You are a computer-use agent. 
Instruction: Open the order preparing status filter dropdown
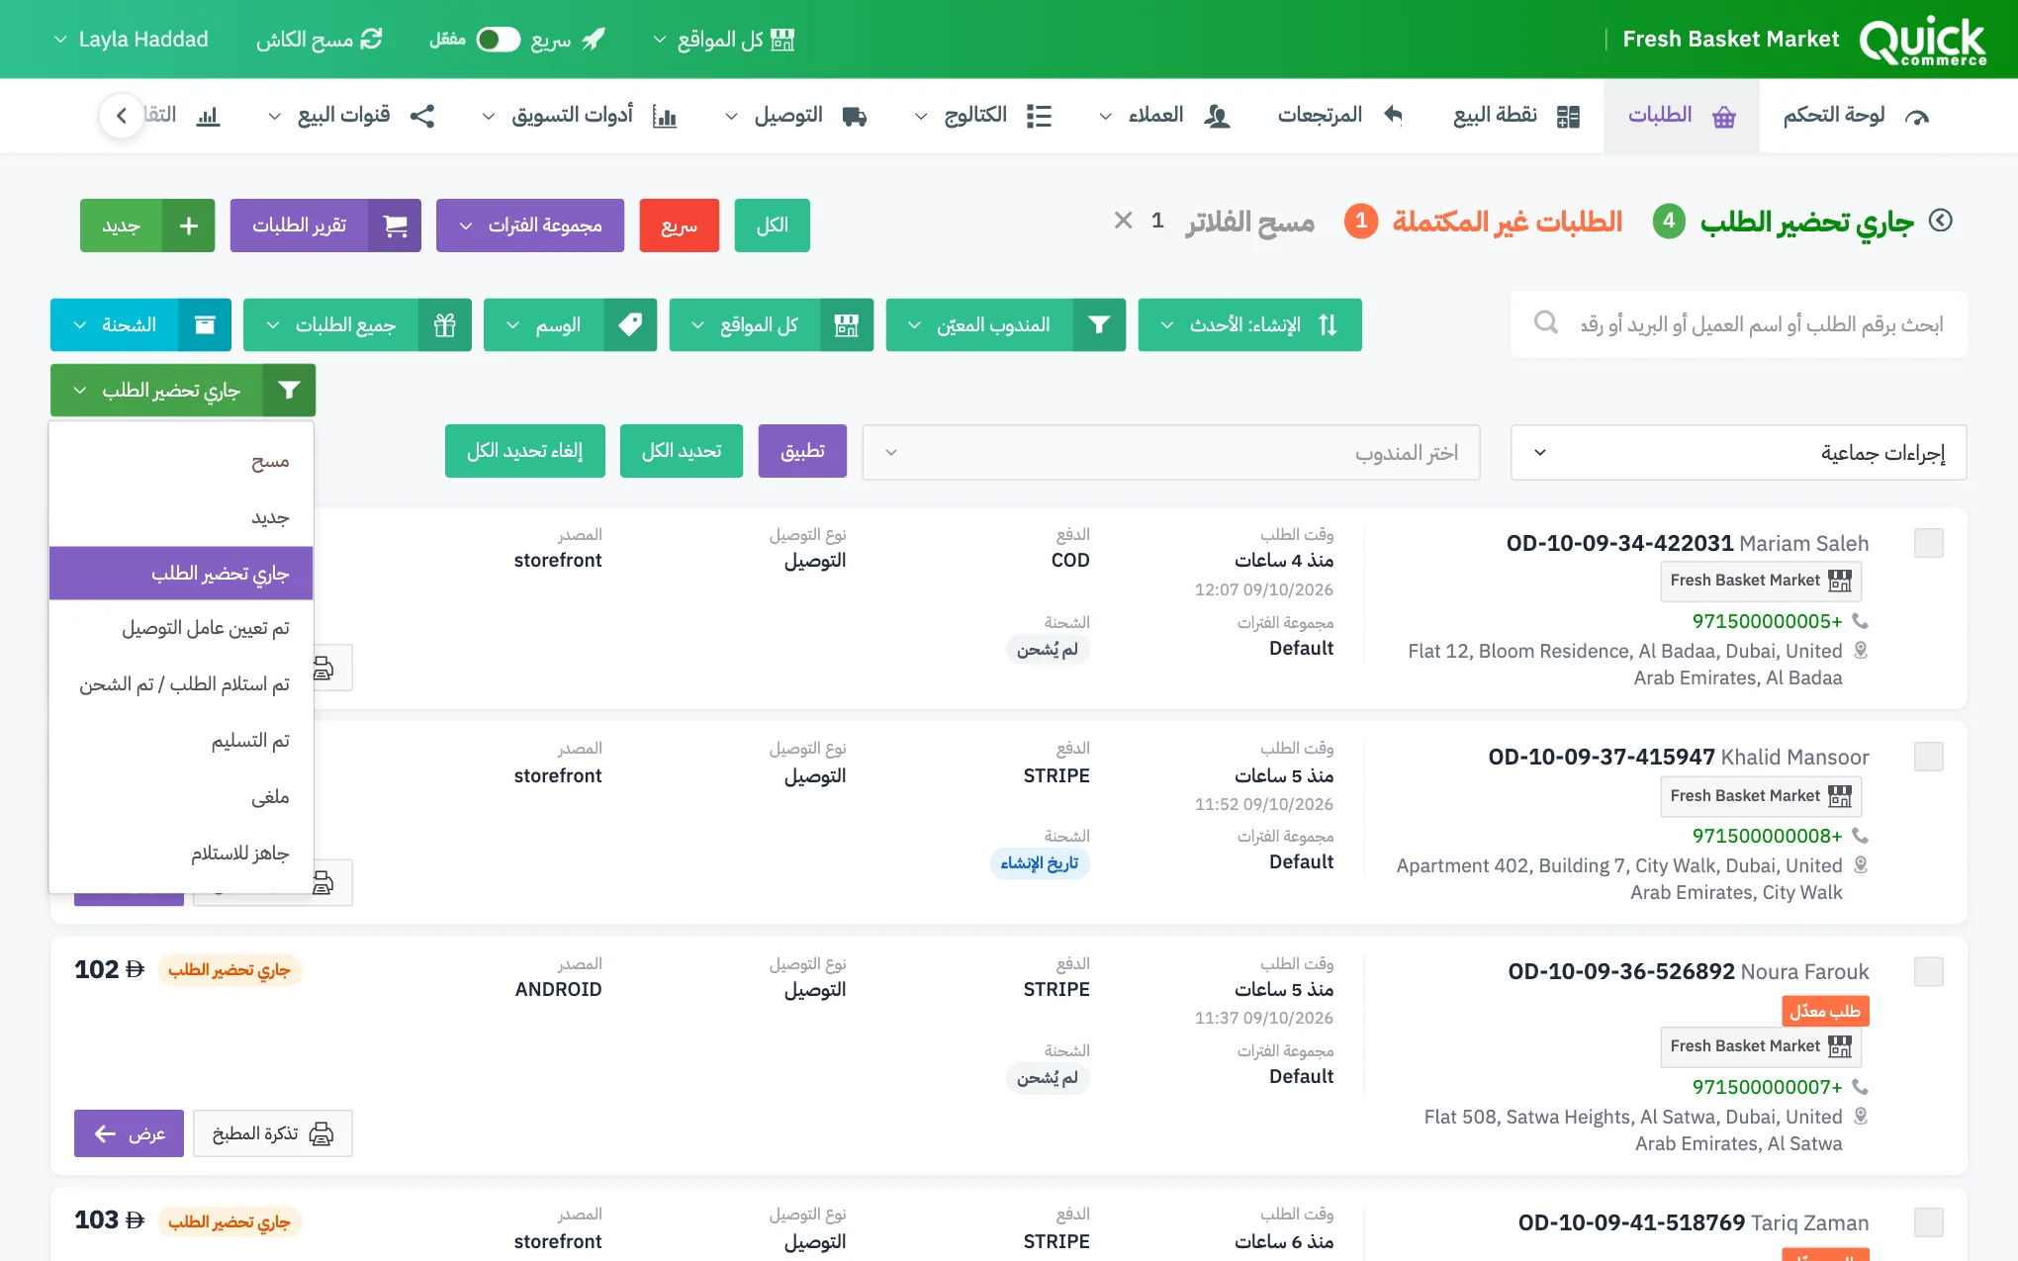coord(183,391)
